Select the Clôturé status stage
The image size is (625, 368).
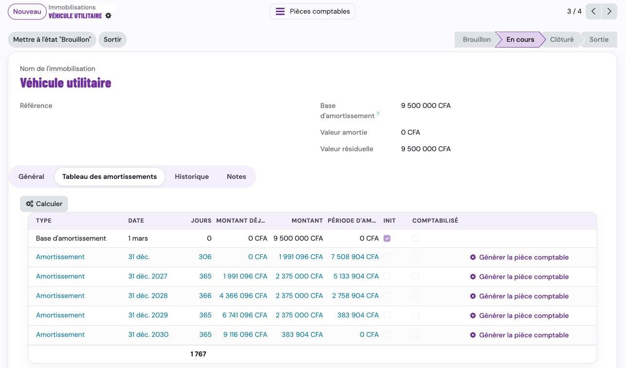(x=562, y=39)
